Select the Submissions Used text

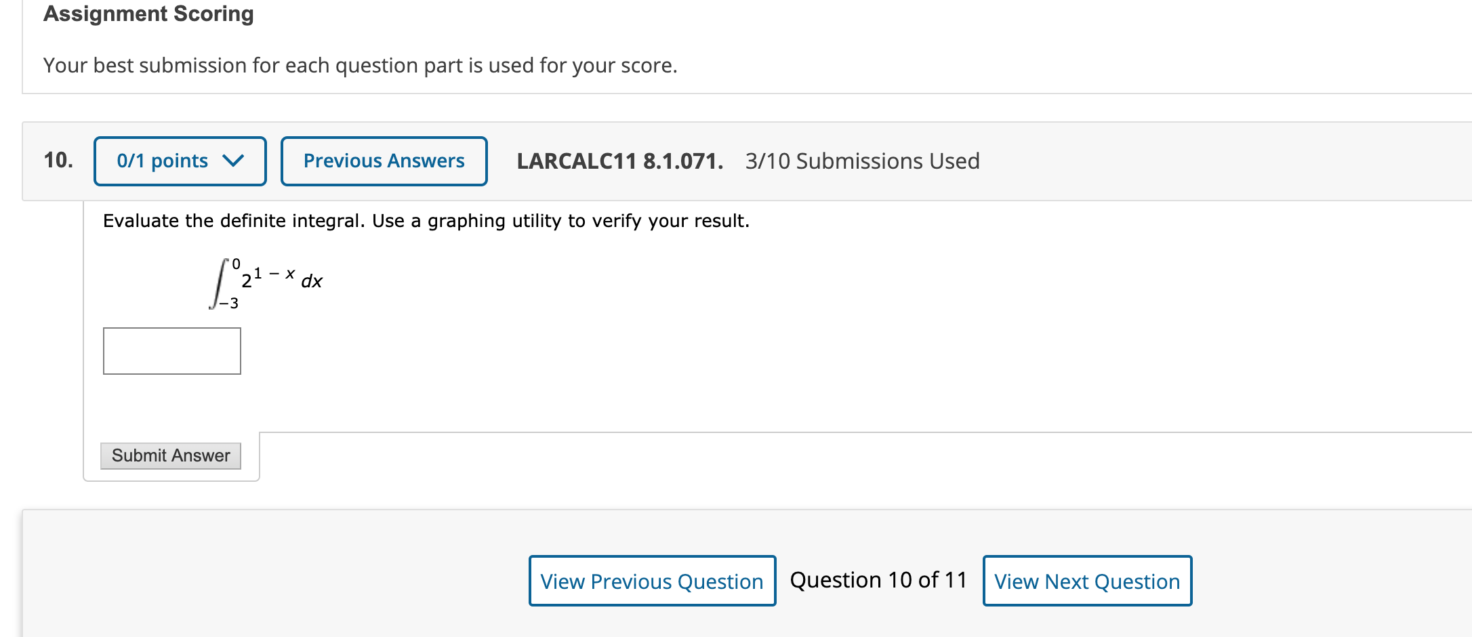pos(862,161)
